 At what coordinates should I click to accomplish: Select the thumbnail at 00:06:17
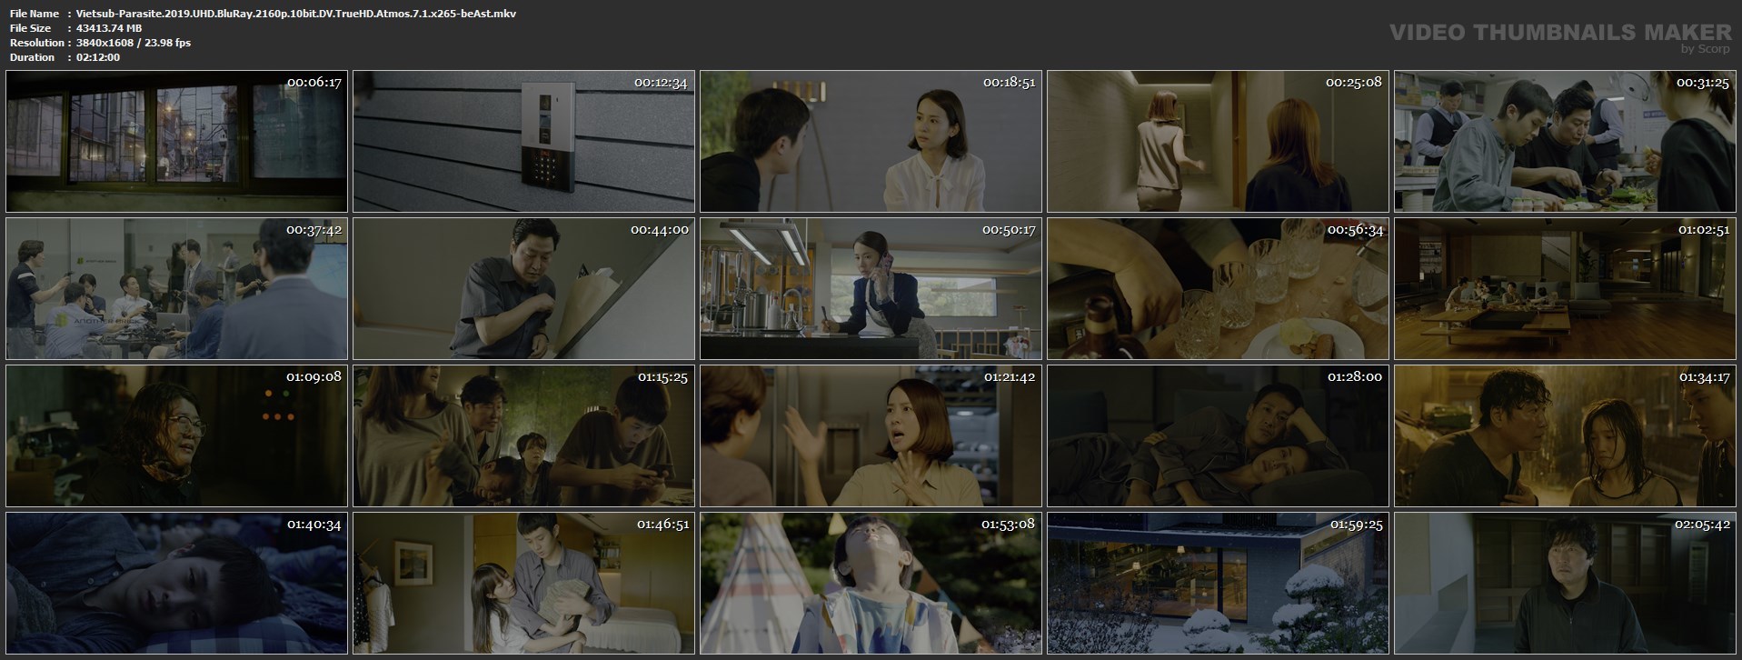click(176, 141)
